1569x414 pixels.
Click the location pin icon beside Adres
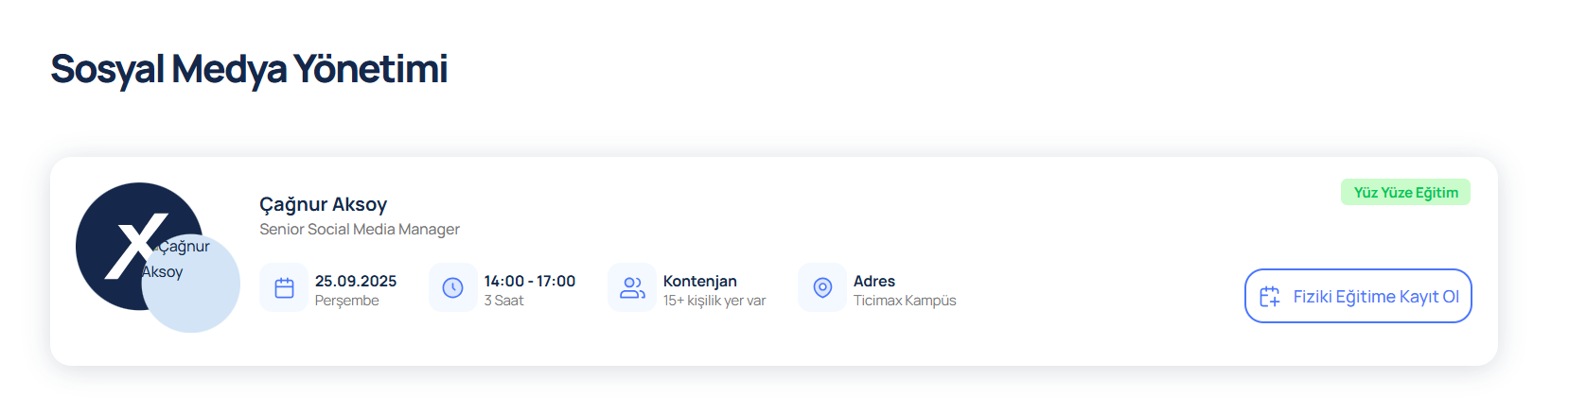click(x=822, y=288)
